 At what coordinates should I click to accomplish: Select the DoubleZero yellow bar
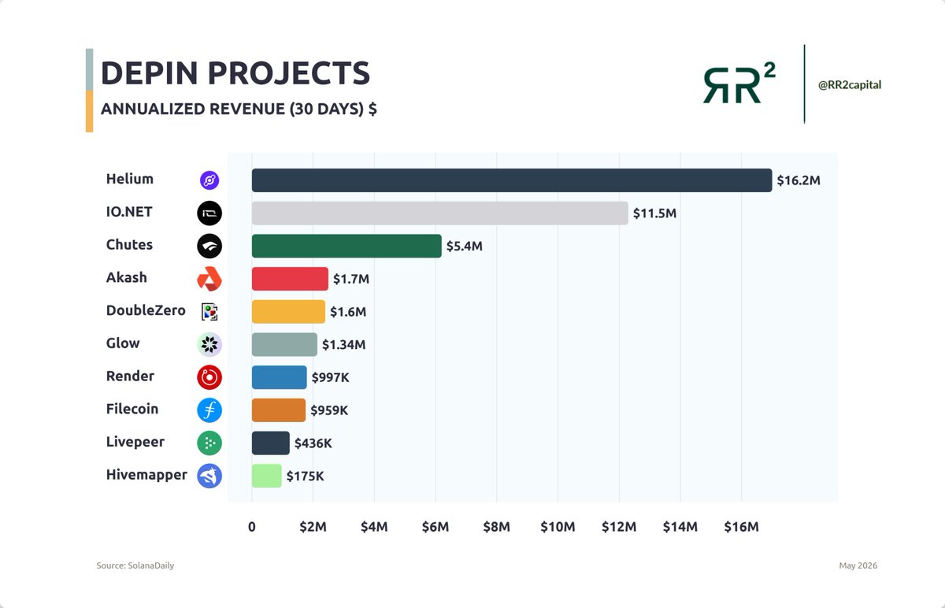point(288,312)
